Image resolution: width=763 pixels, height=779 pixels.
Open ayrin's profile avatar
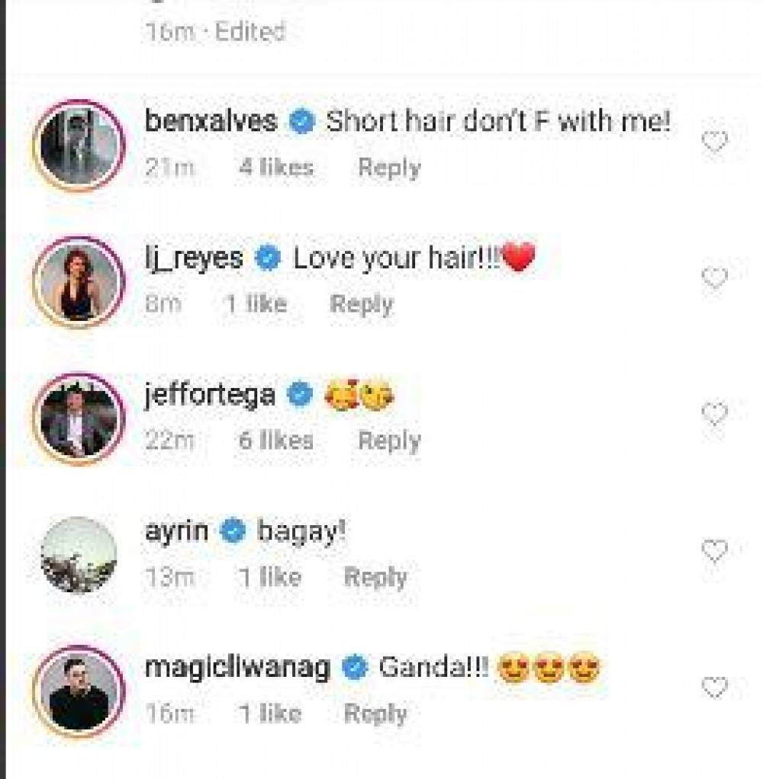click(79, 554)
